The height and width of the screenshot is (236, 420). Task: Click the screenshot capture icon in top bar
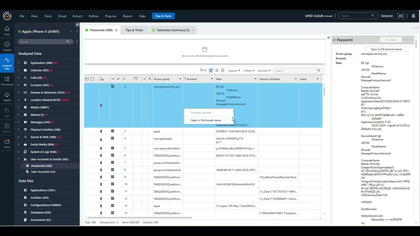click(401, 16)
